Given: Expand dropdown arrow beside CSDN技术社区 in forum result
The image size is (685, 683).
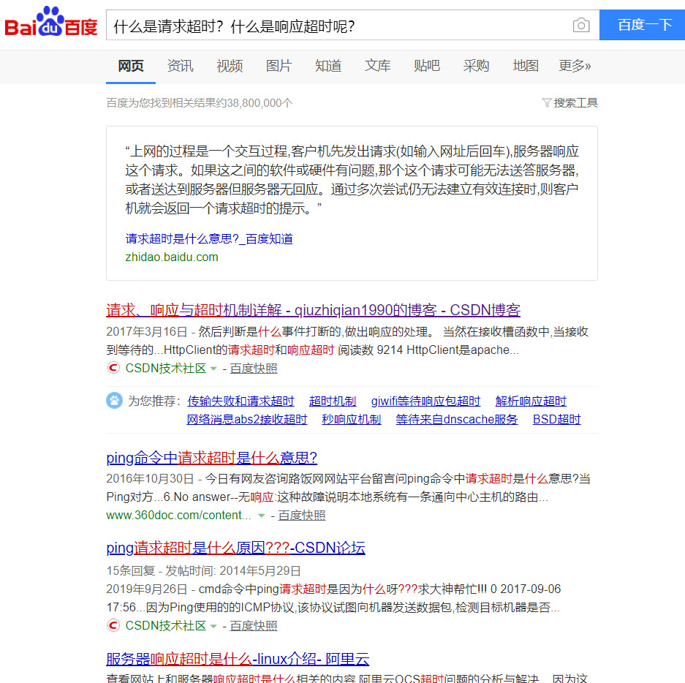Looking at the screenshot, I should click(213, 626).
